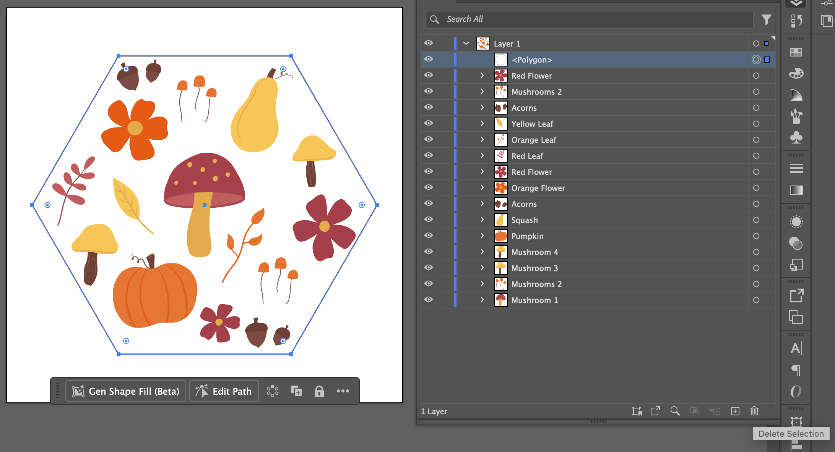The width and height of the screenshot is (835, 452).
Task: Open the Brushes panel icon
Action: (x=796, y=116)
